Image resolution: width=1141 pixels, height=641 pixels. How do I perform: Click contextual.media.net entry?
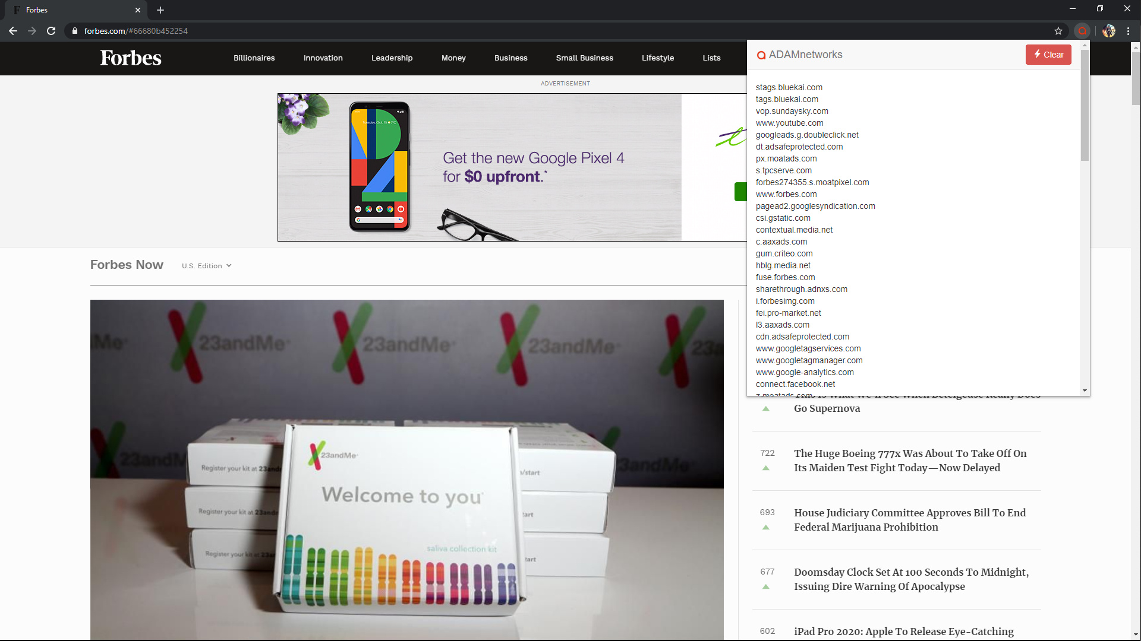pyautogui.click(x=794, y=230)
